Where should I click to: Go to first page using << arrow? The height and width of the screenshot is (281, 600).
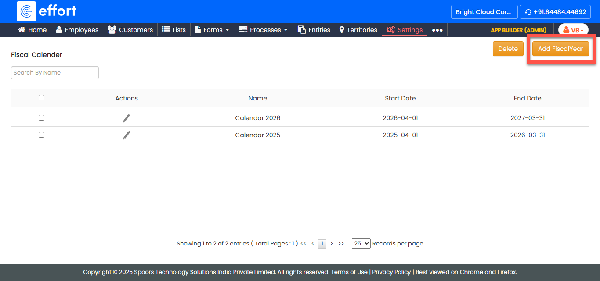click(x=303, y=243)
